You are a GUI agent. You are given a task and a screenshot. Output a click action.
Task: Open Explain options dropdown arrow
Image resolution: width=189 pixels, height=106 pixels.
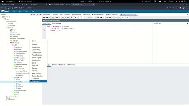click(113, 18)
